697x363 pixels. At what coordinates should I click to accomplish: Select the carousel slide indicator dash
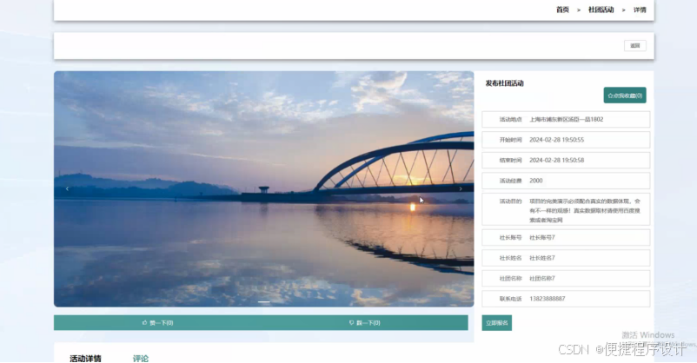(263, 302)
